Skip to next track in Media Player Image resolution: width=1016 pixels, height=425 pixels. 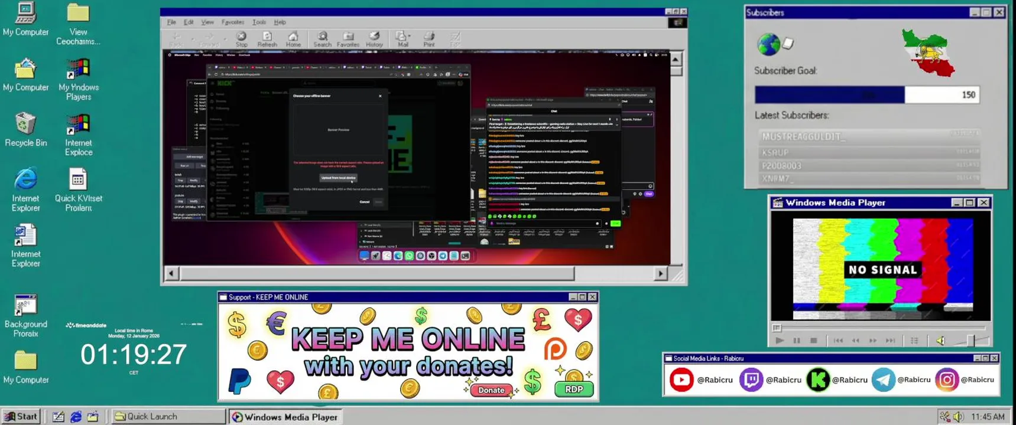(x=890, y=341)
